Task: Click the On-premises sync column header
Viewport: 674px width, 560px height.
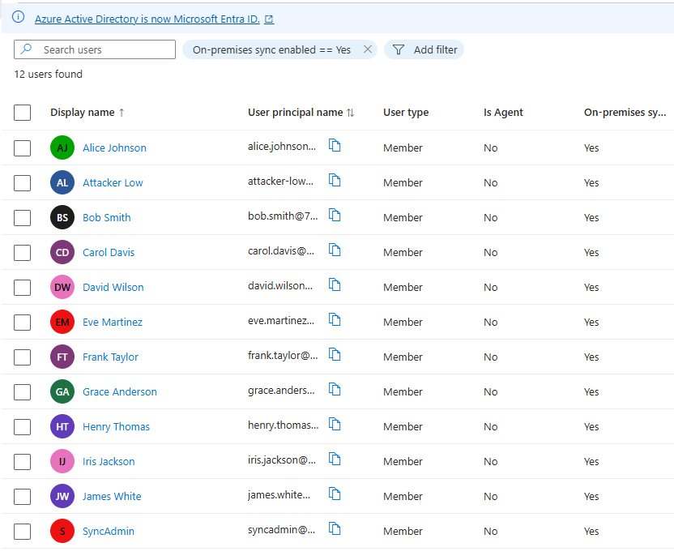Action: [625, 113]
